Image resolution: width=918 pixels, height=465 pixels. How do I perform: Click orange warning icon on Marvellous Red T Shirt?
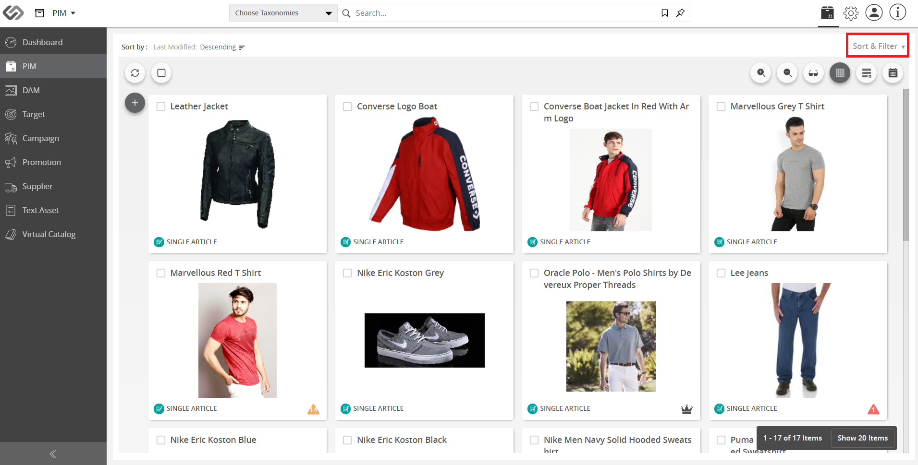(313, 409)
